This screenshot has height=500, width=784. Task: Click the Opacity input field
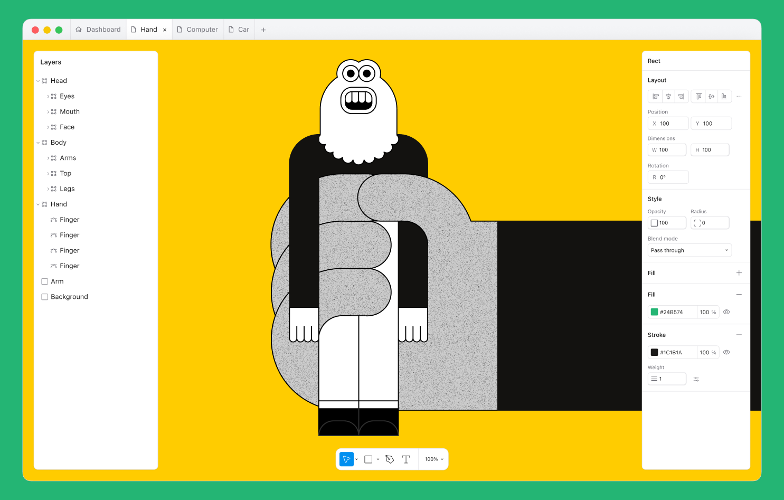(667, 223)
